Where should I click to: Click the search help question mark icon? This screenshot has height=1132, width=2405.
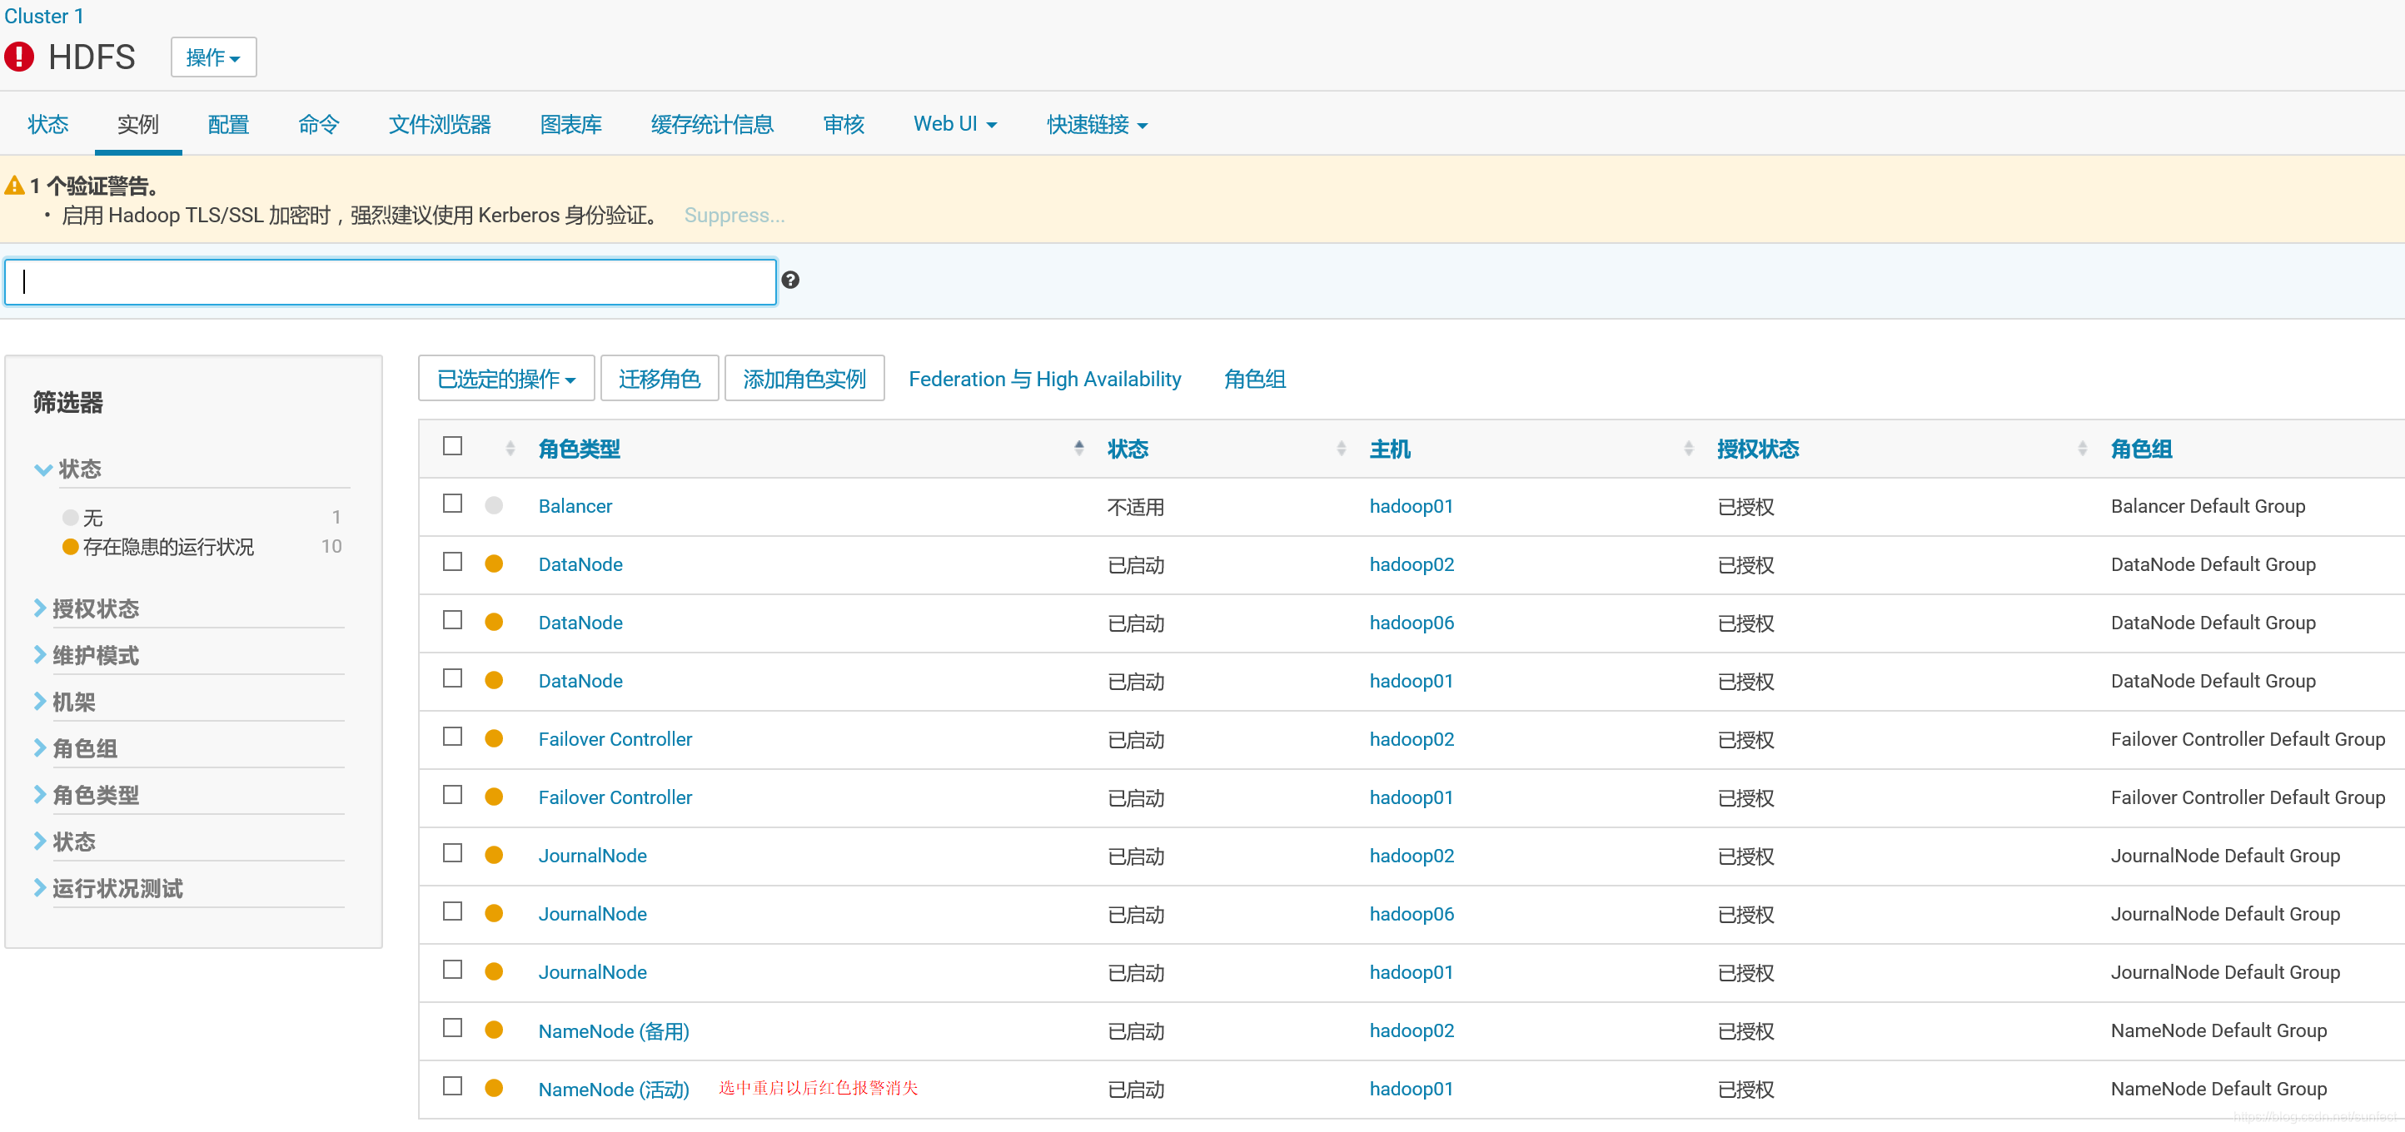[789, 280]
